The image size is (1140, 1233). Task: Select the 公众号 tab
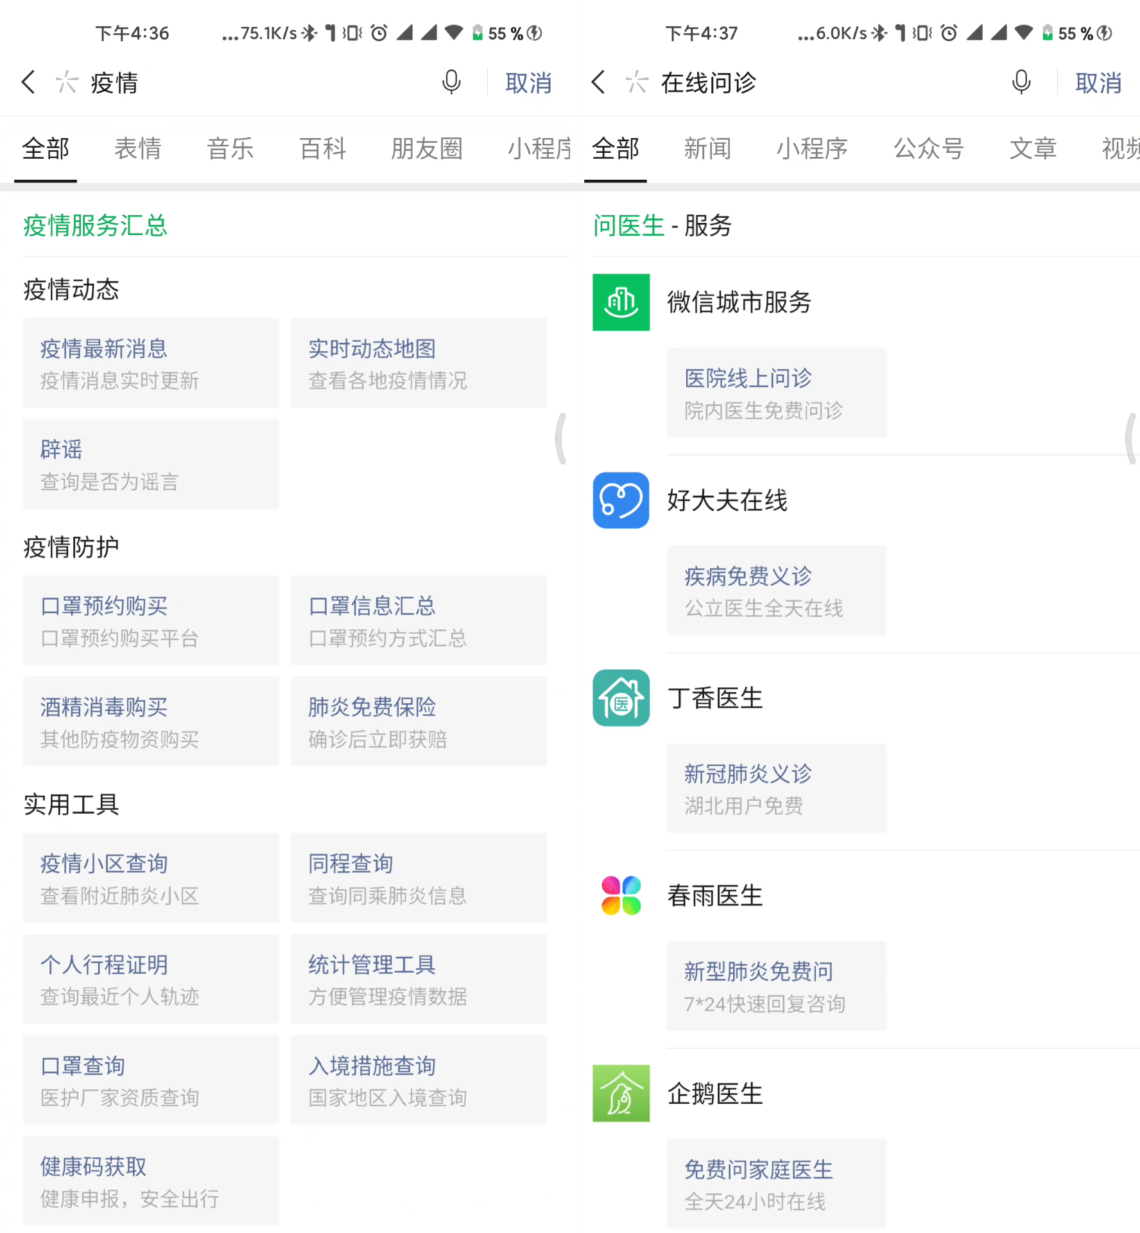click(929, 148)
